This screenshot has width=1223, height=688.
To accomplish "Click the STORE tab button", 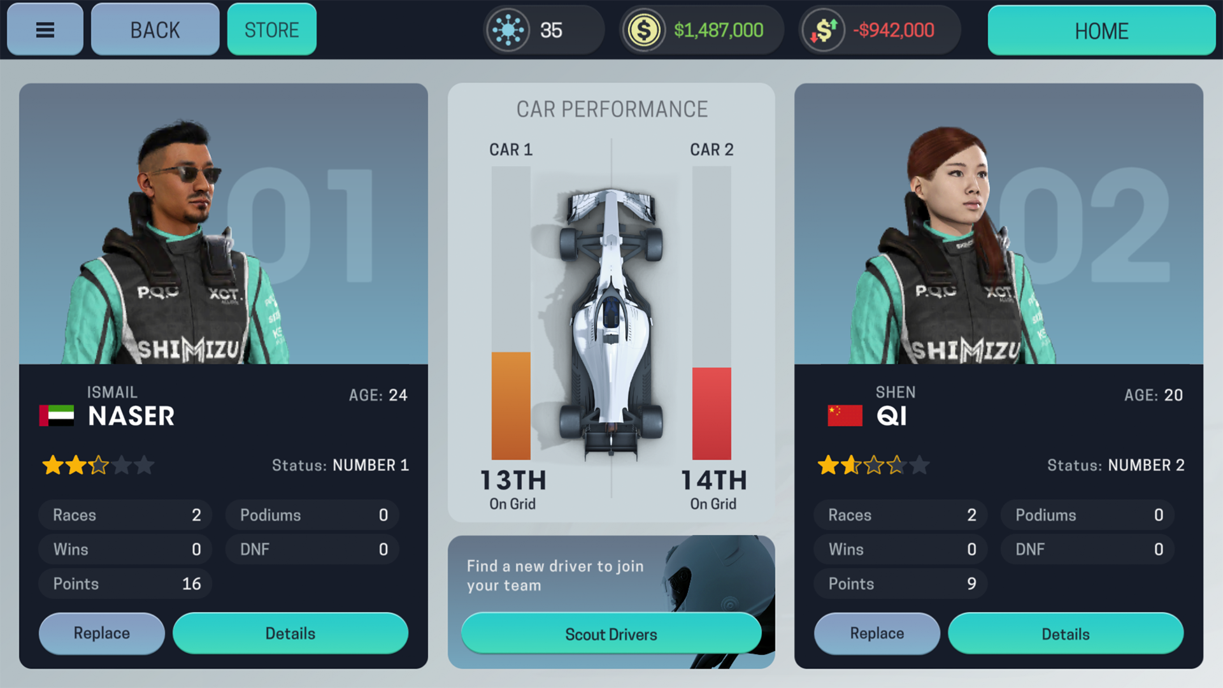I will click(271, 30).
